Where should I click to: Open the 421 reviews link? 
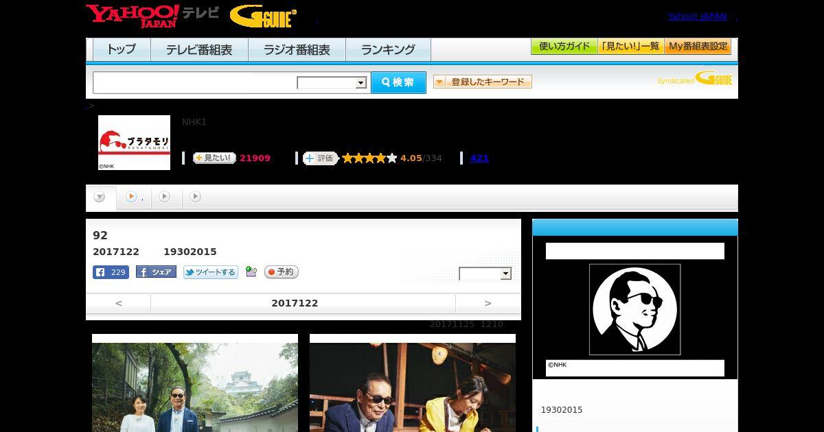click(479, 158)
